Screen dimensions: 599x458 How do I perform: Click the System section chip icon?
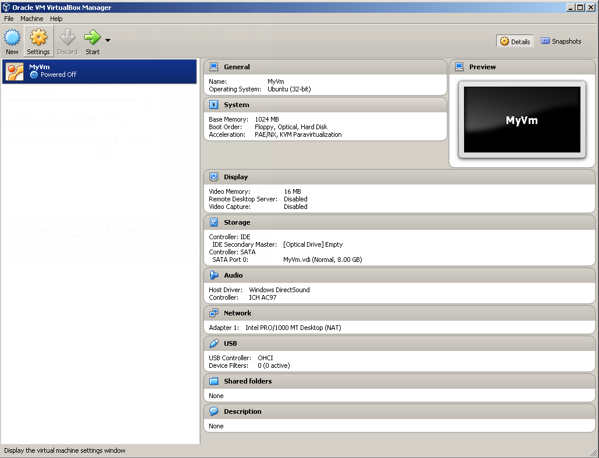pos(214,105)
